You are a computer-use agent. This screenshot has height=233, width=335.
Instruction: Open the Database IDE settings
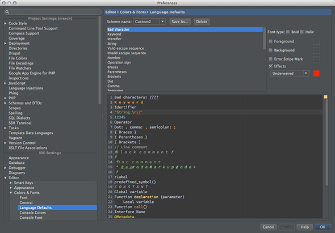tap(16, 163)
